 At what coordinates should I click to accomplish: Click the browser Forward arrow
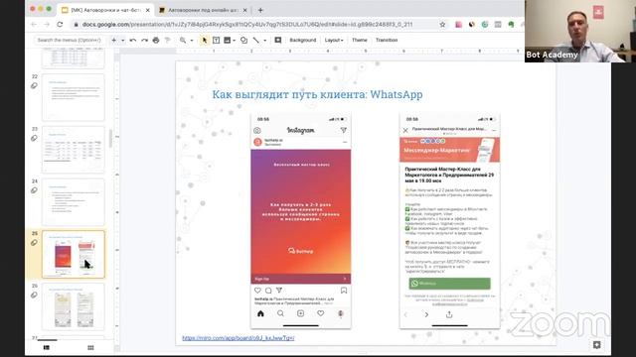pos(47,24)
